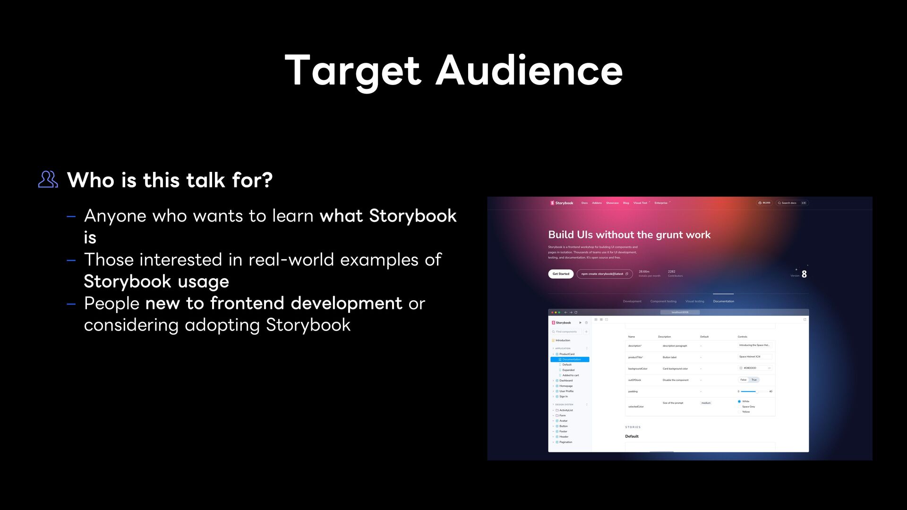Click the browser back arrow
Viewport: 907px width, 510px height.
click(566, 312)
